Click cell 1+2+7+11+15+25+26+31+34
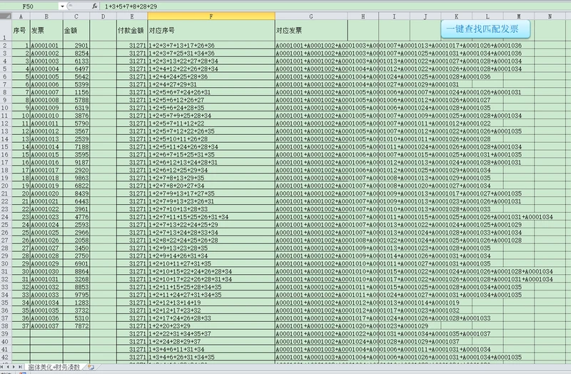The image size is (571, 374). [x=211, y=217]
